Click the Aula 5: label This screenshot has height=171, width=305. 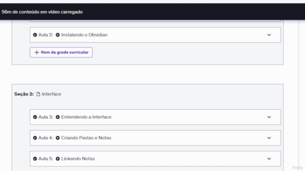tap(46, 159)
